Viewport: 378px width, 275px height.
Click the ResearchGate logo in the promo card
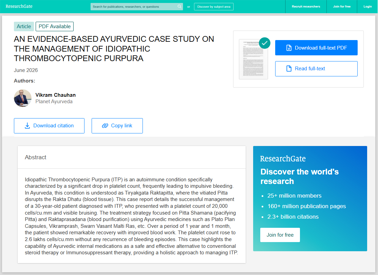(x=283, y=159)
